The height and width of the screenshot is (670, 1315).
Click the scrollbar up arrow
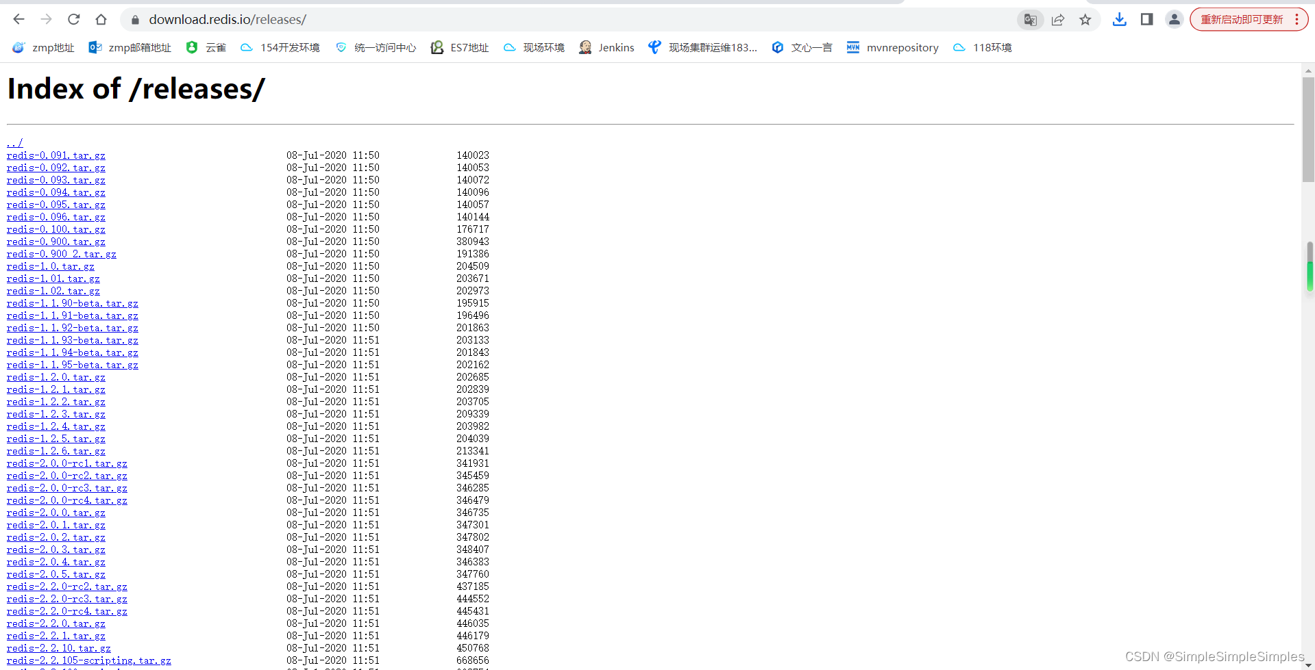[x=1308, y=70]
